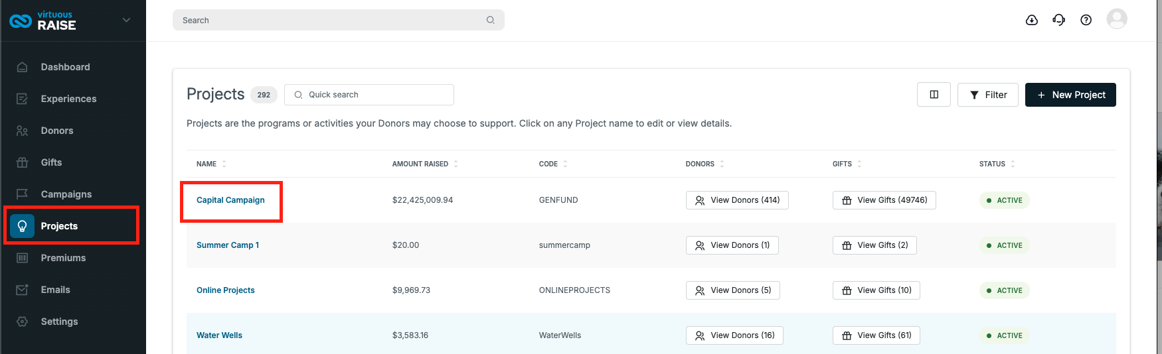The width and height of the screenshot is (1162, 354).
Task: Click View Donors (5)
Action: 733,290
